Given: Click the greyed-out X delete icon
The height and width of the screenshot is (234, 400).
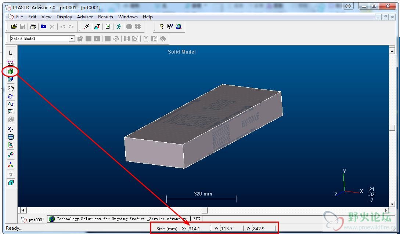Looking at the screenshot, I should (52, 26).
